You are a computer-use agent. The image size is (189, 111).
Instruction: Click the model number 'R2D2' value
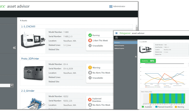click(66, 96)
